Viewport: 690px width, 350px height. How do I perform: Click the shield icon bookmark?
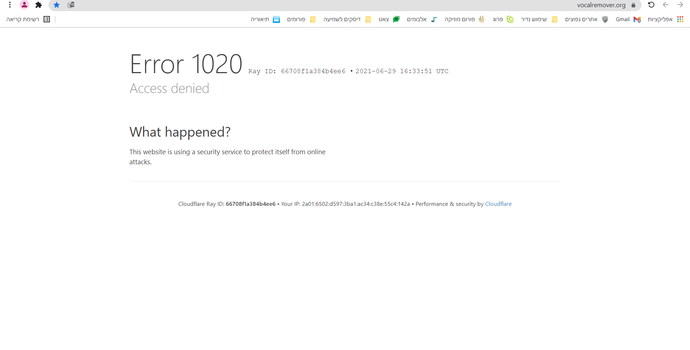coord(605,19)
